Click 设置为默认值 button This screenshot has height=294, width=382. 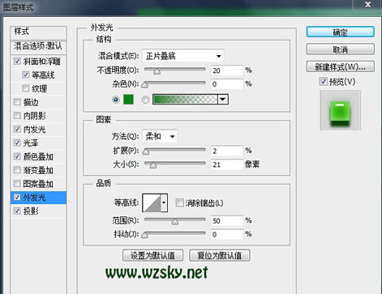click(152, 255)
